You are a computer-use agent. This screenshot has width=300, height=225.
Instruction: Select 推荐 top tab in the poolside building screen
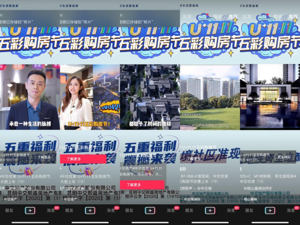(x=293, y=17)
